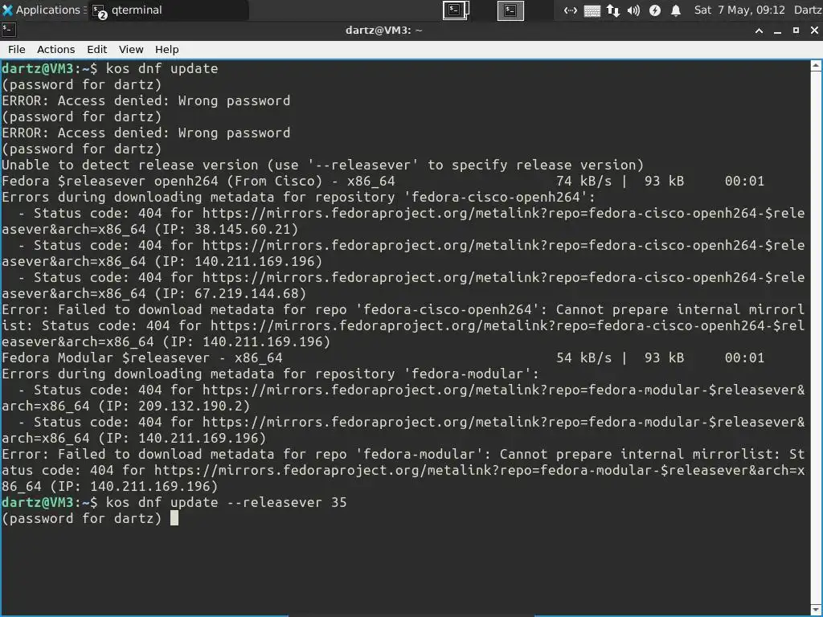Click the first 'kos dnf update' command at the top
The width and height of the screenshot is (823, 617).
pos(162,69)
